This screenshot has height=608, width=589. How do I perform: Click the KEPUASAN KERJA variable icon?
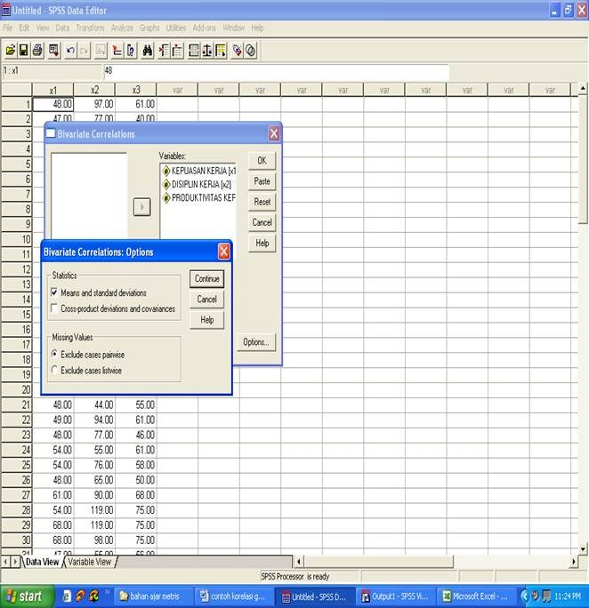(166, 171)
